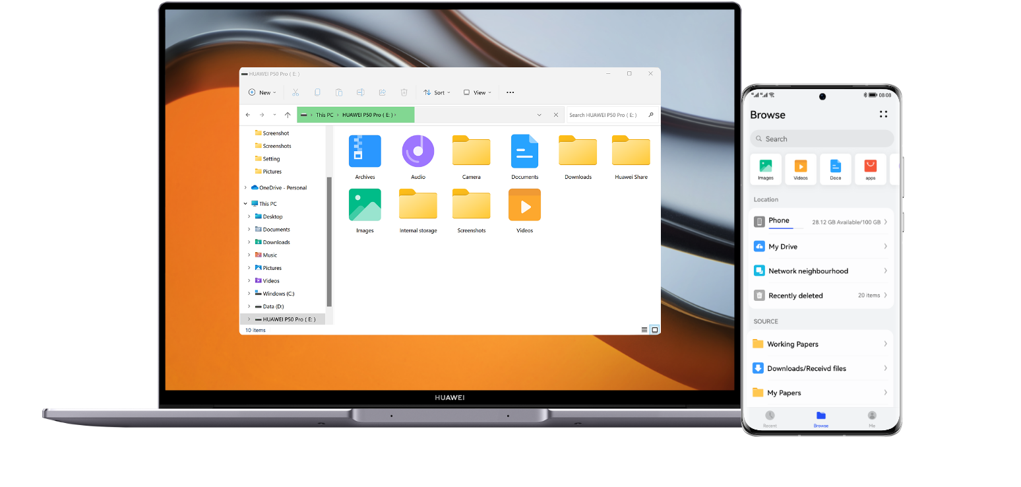Open Phone storage location on phone
This screenshot has width=1021, height=487.
tap(821, 222)
